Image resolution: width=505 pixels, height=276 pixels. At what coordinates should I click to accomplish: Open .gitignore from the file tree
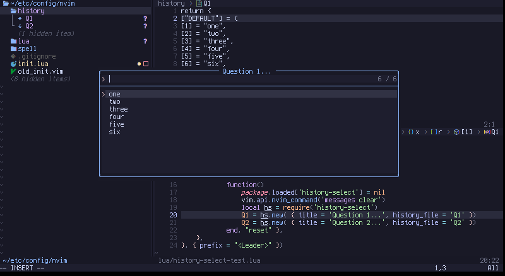point(37,56)
